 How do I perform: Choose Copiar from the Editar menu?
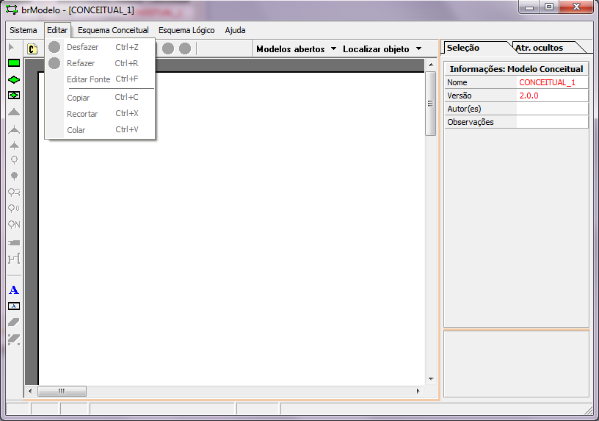(x=79, y=98)
